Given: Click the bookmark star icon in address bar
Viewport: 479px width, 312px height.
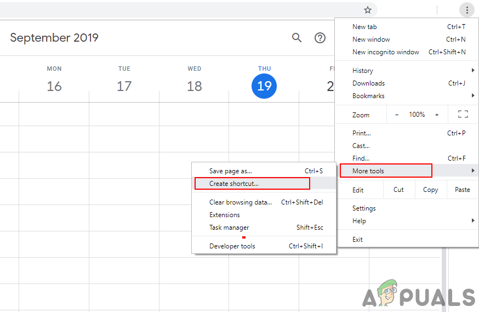Looking at the screenshot, I should [368, 10].
